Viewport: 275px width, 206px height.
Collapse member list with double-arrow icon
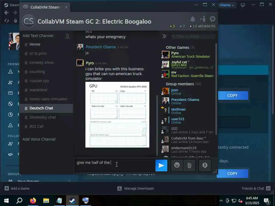[x=164, y=36]
